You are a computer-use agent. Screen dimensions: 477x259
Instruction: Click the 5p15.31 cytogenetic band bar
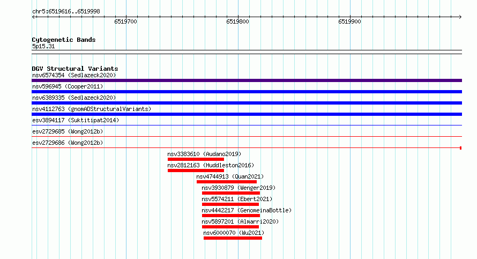pyautogui.click(x=247, y=52)
